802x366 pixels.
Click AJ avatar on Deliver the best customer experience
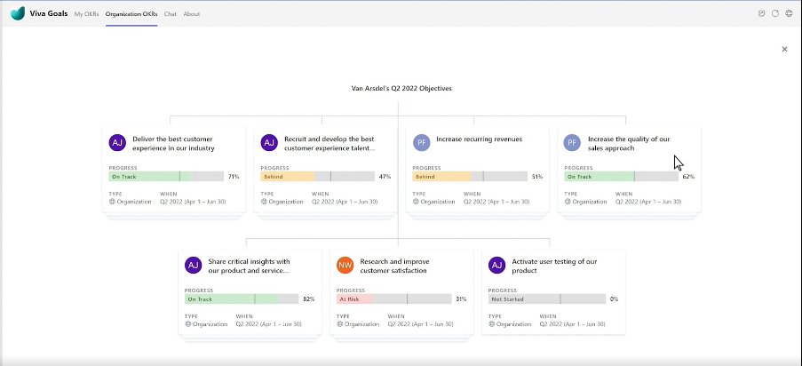(x=117, y=142)
